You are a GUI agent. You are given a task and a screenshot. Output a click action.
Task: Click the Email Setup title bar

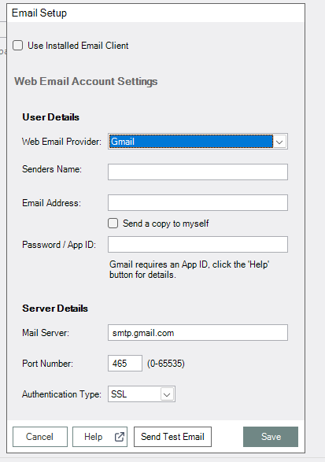pyautogui.click(x=156, y=13)
